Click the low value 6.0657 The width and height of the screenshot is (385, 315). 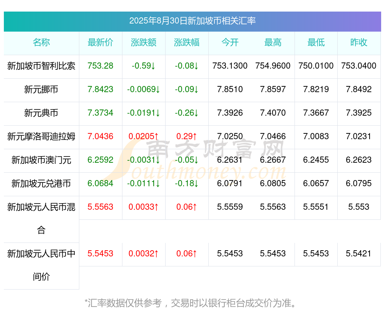[316, 184]
